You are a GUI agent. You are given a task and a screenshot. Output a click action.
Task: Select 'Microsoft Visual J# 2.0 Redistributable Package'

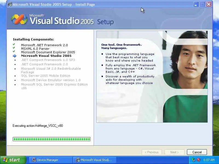click(x=51, y=70)
